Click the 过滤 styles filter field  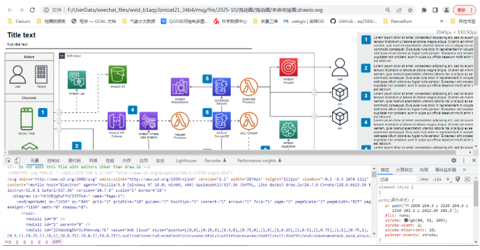coord(397,179)
